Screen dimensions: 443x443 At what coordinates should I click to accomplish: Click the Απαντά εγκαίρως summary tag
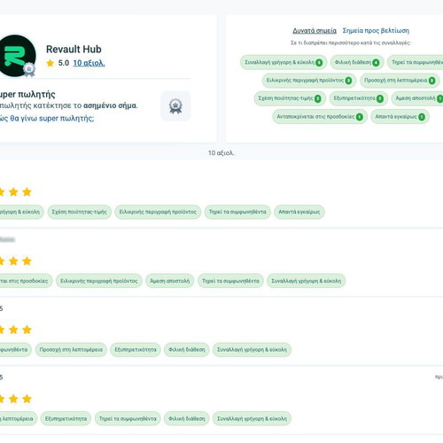click(x=400, y=117)
